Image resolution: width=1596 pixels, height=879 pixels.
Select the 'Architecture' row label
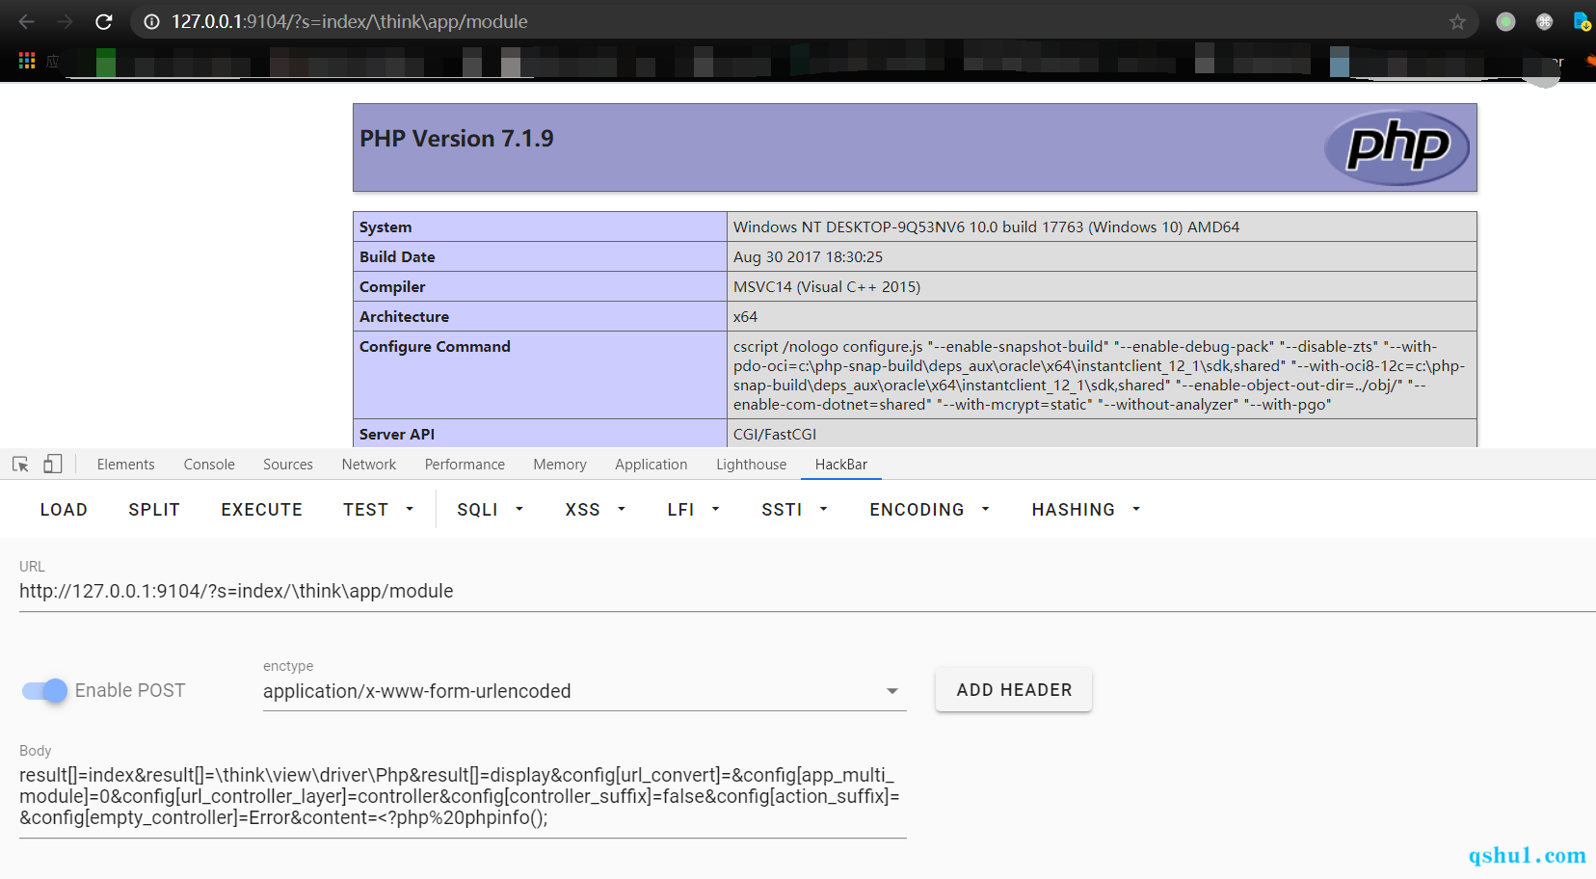[404, 317]
